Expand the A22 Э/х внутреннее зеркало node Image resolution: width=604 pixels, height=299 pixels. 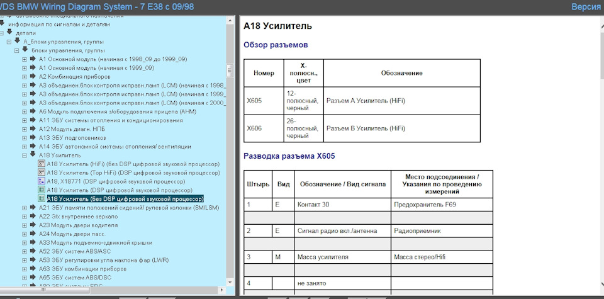25,217
